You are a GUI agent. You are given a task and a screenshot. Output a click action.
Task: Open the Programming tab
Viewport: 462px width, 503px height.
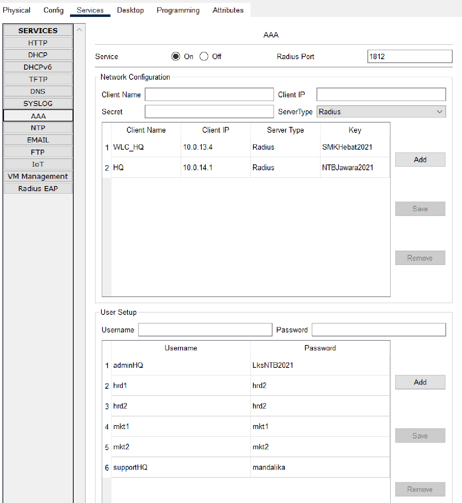point(178,10)
